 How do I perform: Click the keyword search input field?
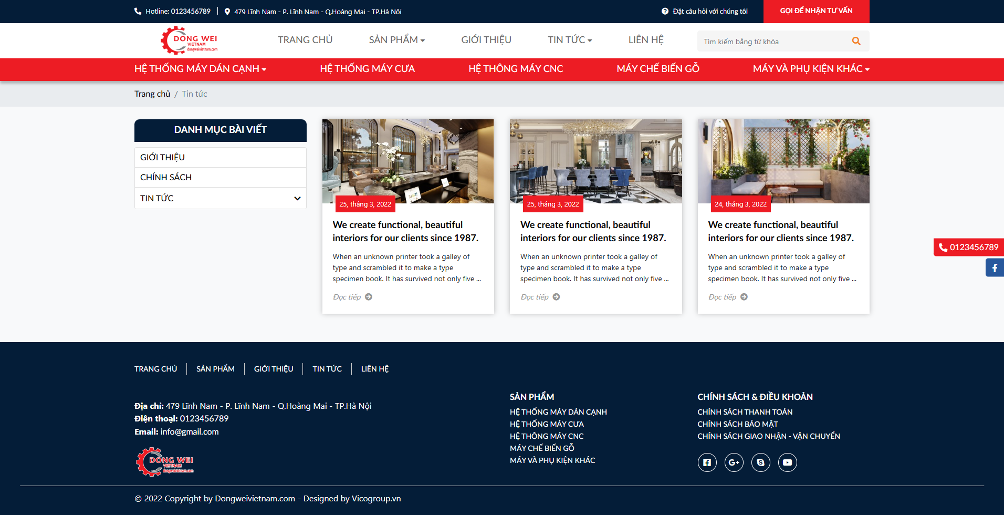coord(772,42)
